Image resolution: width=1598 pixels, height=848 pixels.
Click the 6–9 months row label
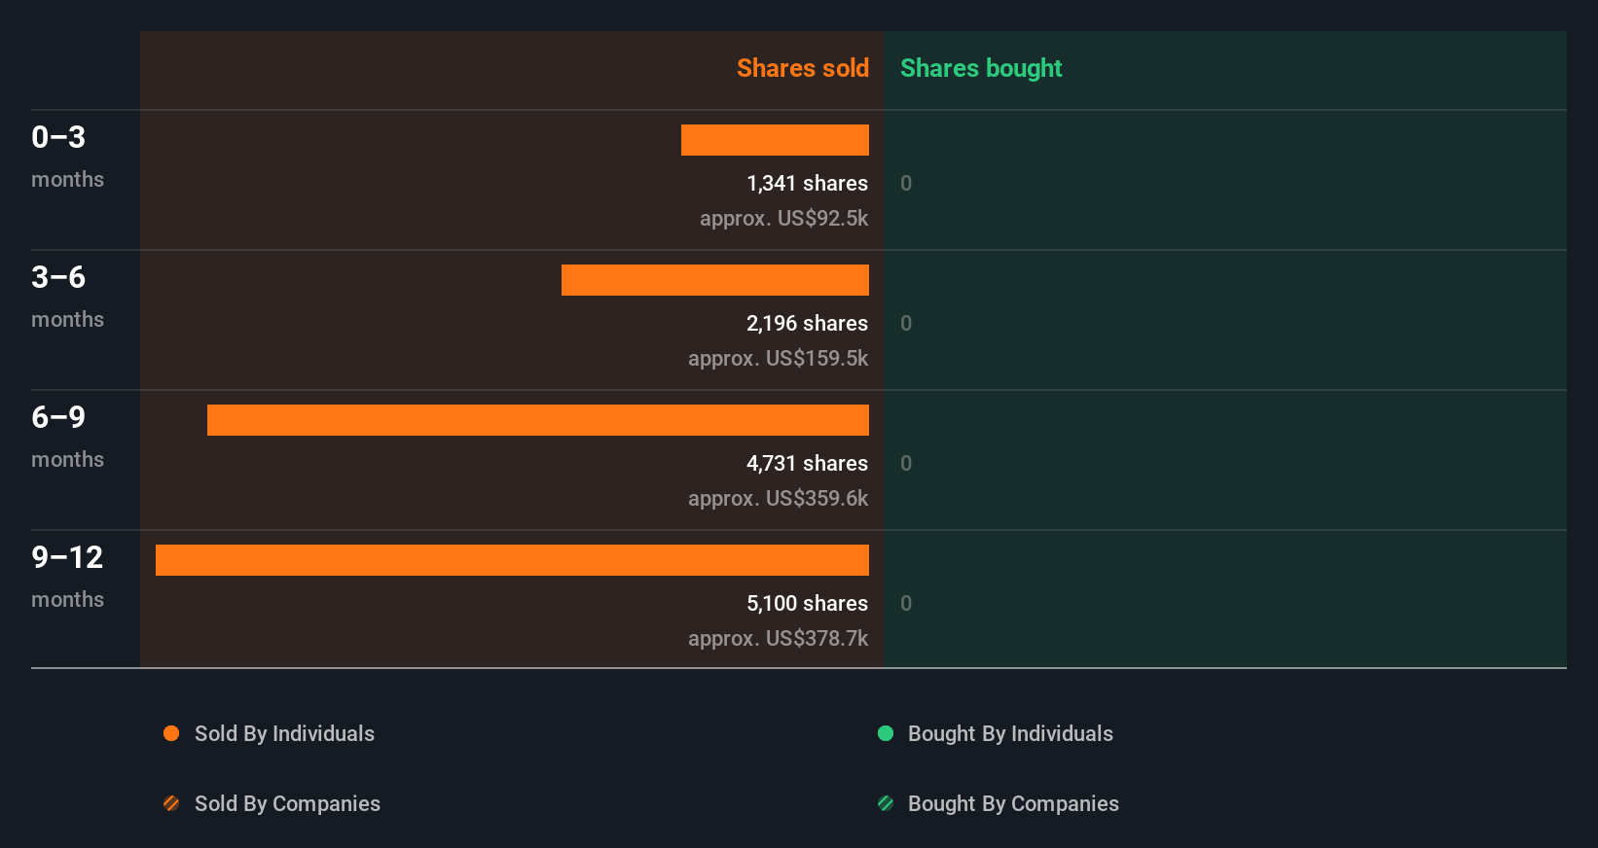coord(67,437)
